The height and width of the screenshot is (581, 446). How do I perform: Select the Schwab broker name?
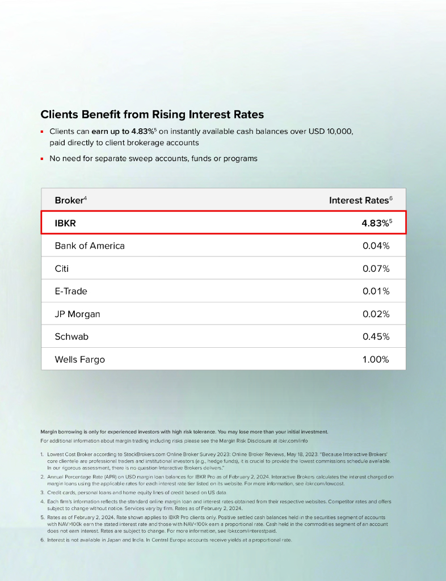point(71,336)
